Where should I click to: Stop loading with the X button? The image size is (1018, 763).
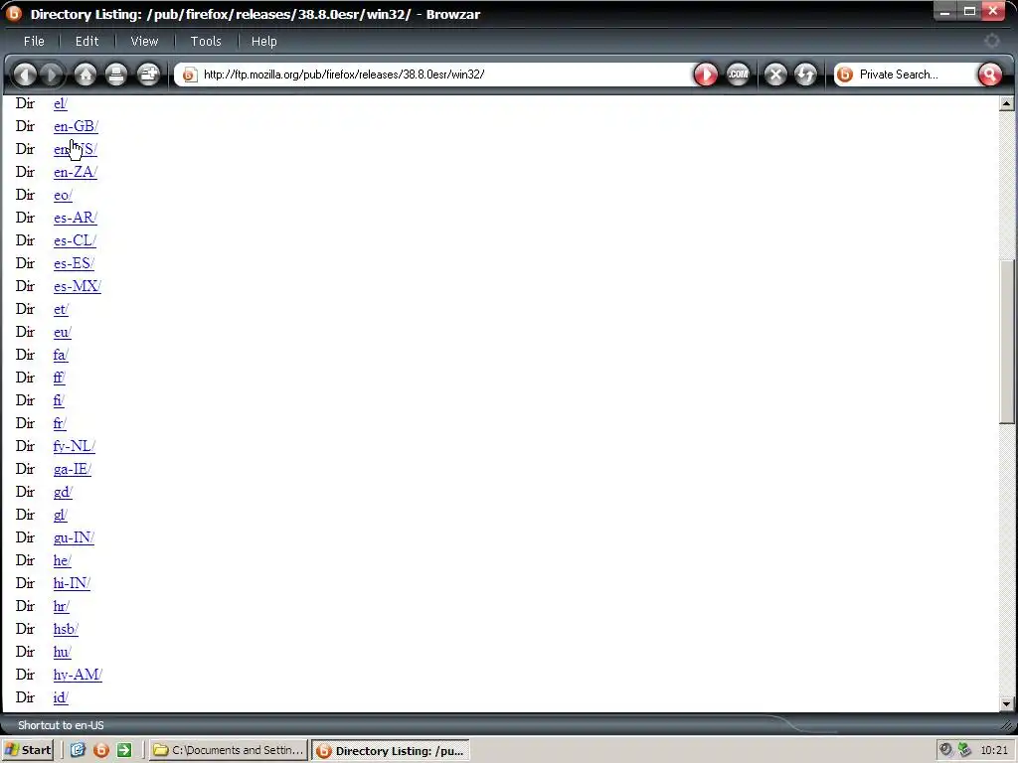[x=775, y=75]
